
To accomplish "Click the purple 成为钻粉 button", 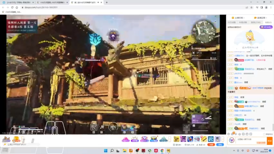I will 266,27.
